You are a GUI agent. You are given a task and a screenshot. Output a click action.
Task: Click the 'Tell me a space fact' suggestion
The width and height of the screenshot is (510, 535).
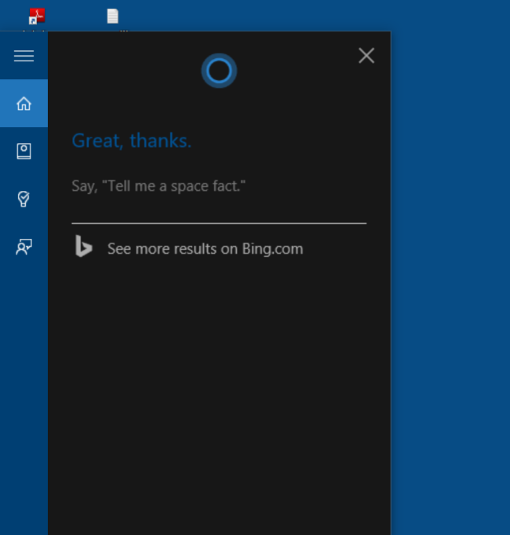click(158, 186)
